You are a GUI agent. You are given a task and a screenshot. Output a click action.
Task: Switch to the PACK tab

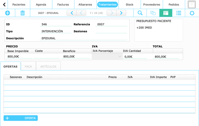28,67
